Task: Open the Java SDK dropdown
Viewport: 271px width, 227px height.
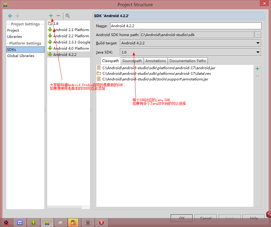Action: click(190, 52)
